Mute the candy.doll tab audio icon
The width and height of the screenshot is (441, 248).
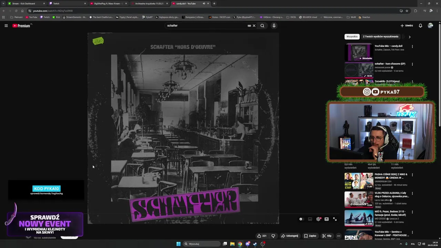204,3
